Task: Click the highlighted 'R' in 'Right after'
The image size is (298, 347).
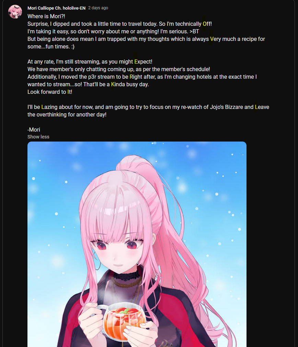Action: click(131, 77)
